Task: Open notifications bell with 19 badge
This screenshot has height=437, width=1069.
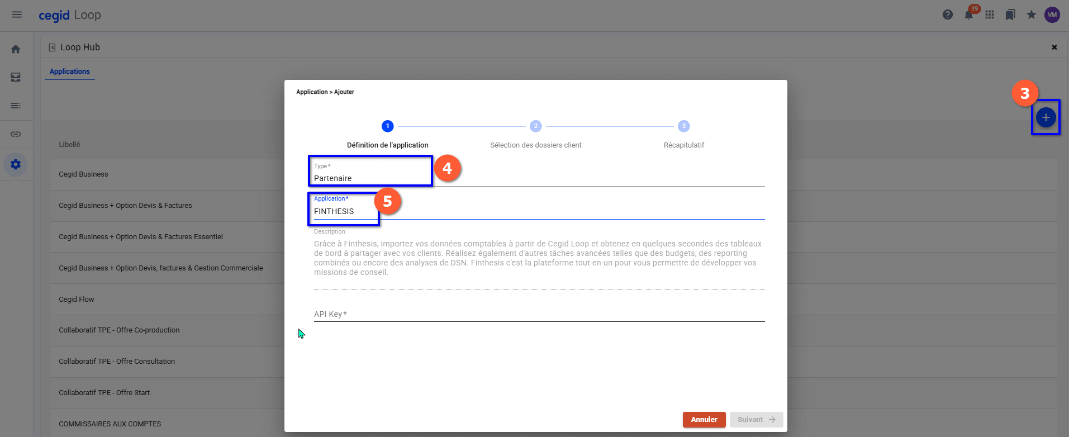Action: pyautogui.click(x=969, y=15)
